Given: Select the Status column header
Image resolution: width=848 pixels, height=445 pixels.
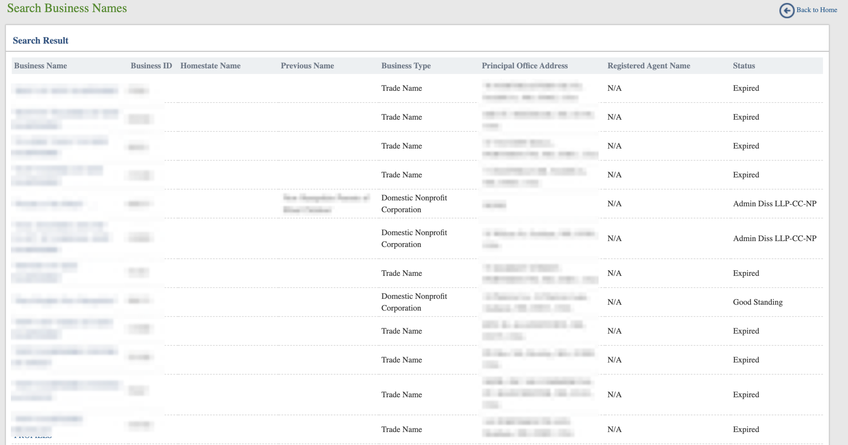Looking at the screenshot, I should (744, 66).
